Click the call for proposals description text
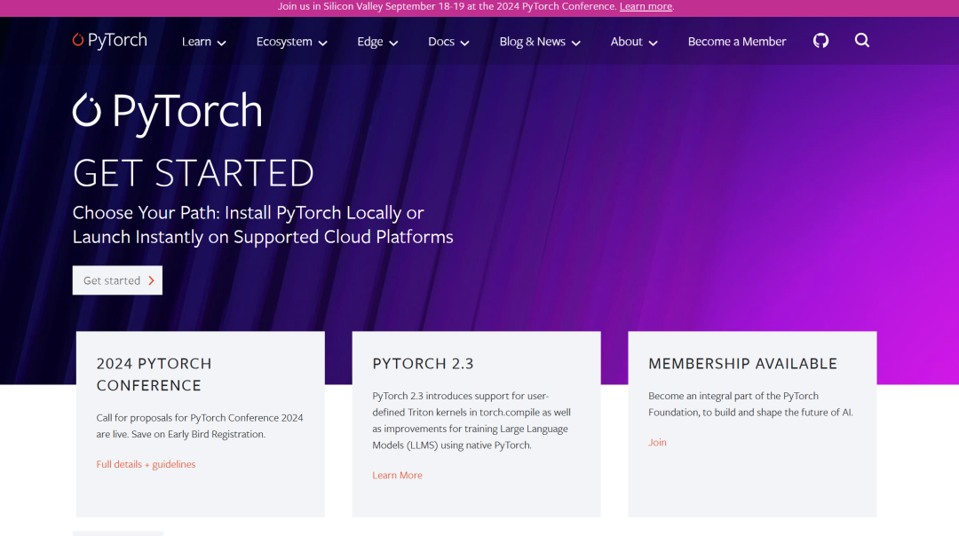959x536 pixels. pyautogui.click(x=200, y=426)
